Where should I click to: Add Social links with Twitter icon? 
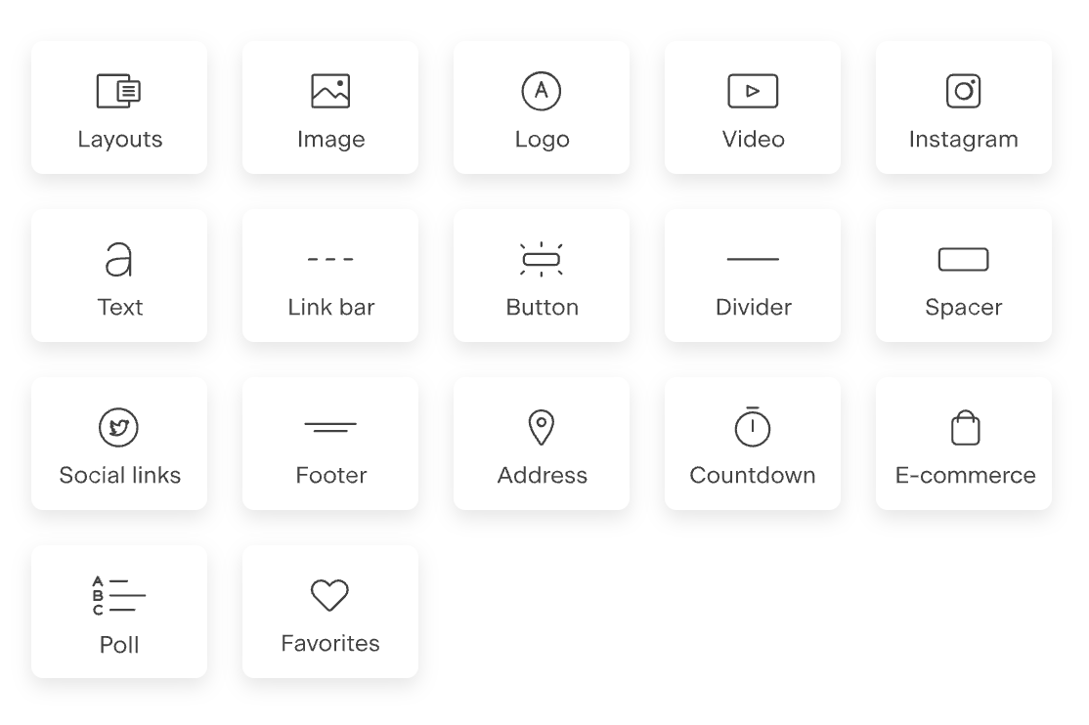pos(118,444)
